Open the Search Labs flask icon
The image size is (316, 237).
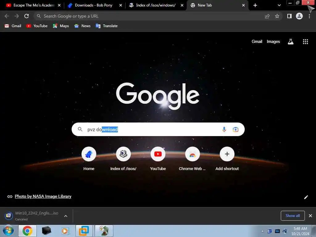291,42
